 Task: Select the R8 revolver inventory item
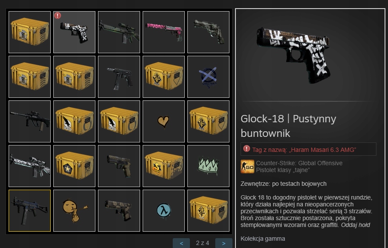click(x=208, y=32)
